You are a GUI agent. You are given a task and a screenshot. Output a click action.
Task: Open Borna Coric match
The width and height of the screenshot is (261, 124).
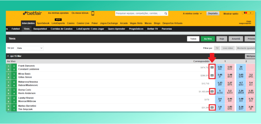(25, 90)
